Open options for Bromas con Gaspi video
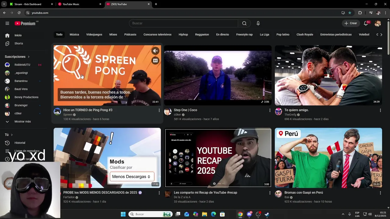 380,193
